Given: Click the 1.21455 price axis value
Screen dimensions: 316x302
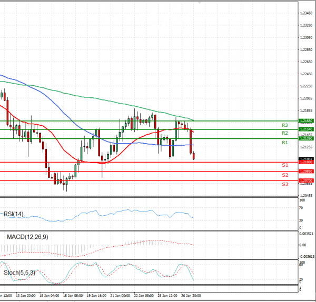Looking at the screenshot, I should point(306,135).
